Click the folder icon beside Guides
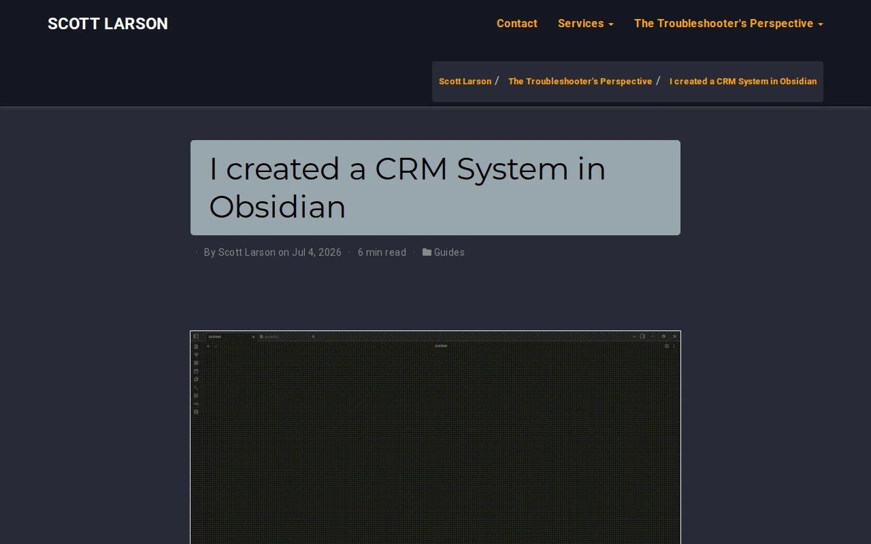 point(427,252)
